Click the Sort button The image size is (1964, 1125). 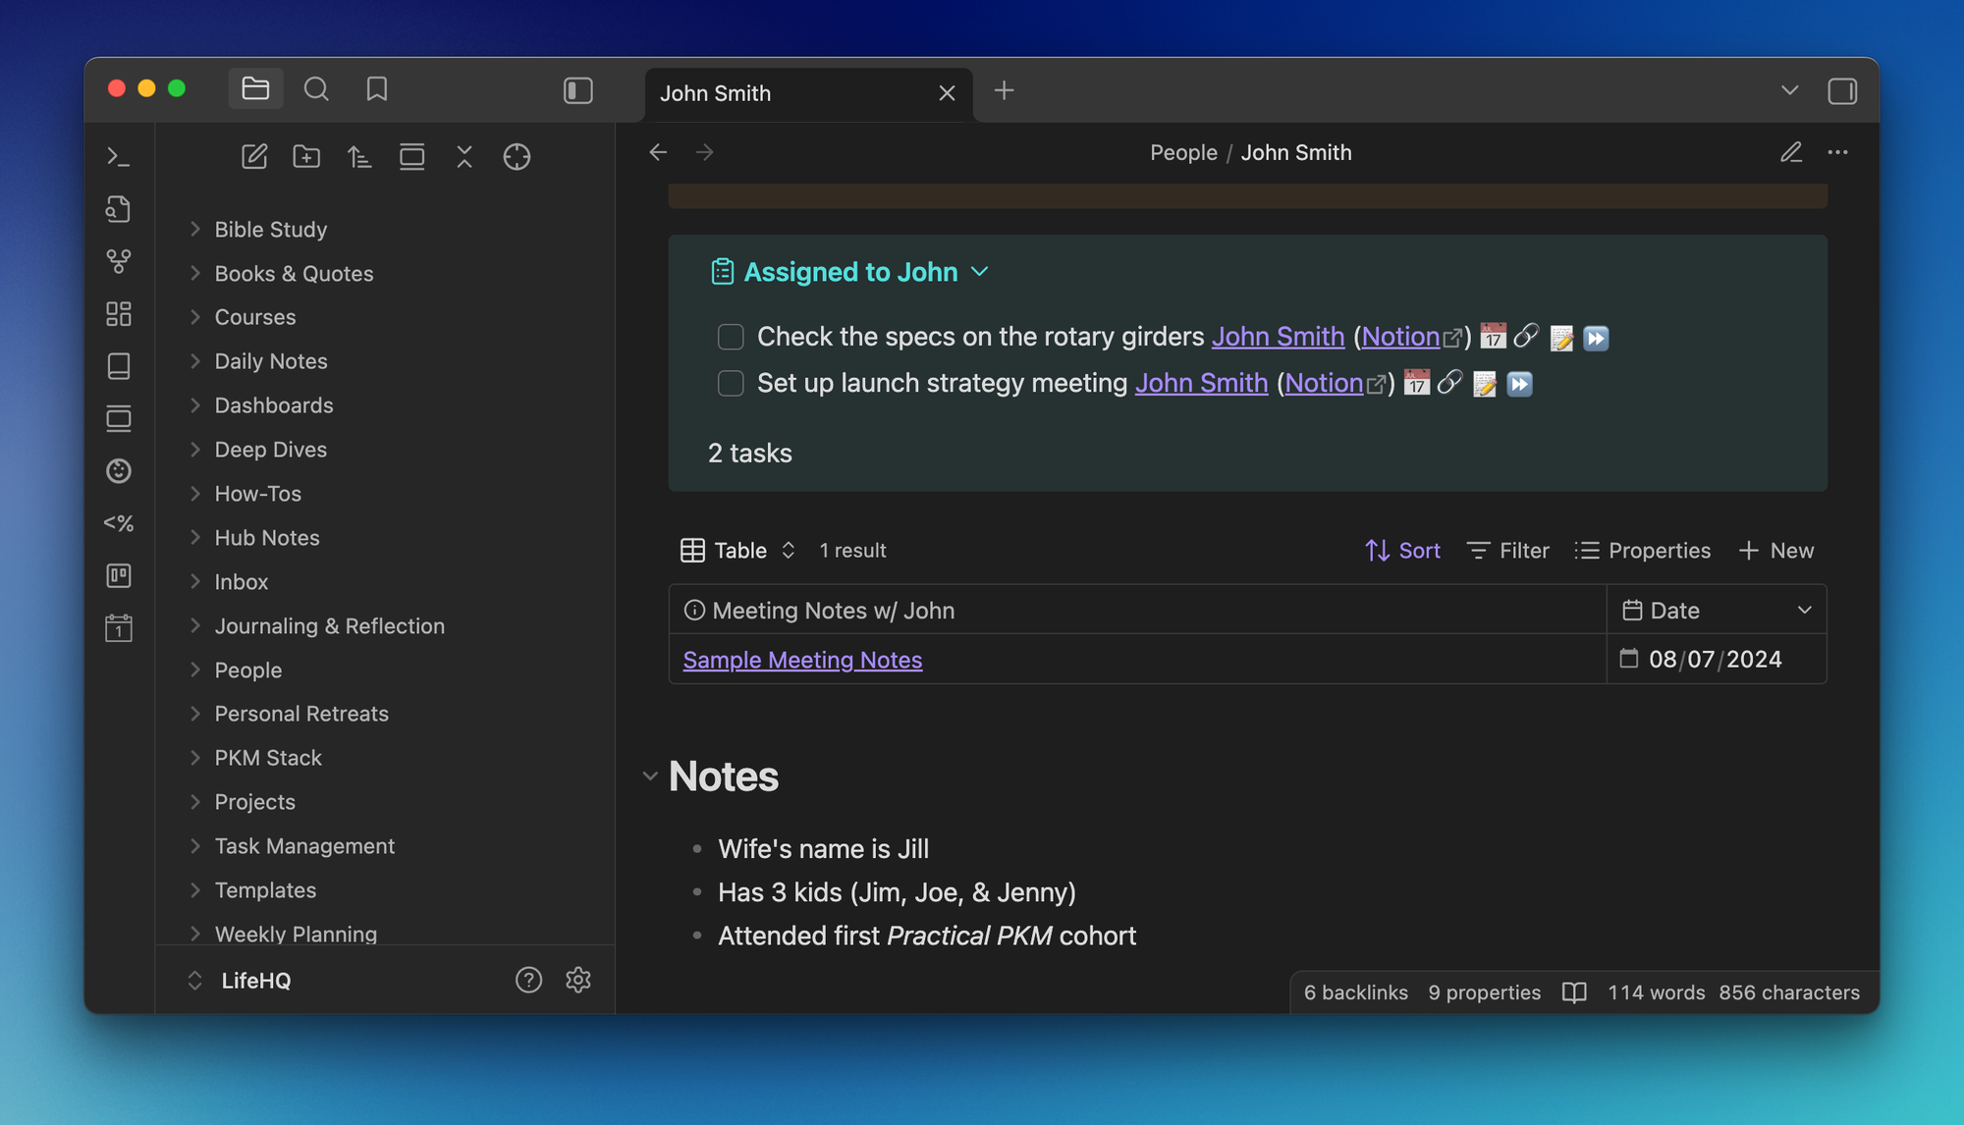pyautogui.click(x=1402, y=551)
